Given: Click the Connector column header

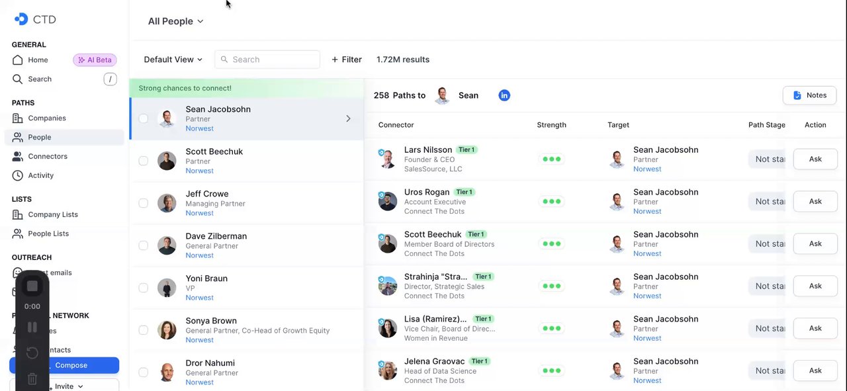Looking at the screenshot, I should coord(396,124).
